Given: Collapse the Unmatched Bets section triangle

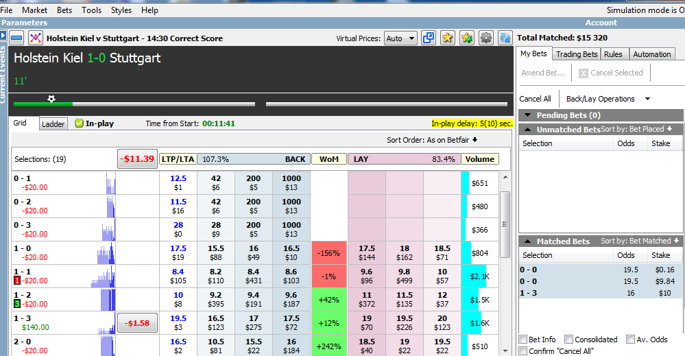Looking at the screenshot, I should [x=528, y=129].
